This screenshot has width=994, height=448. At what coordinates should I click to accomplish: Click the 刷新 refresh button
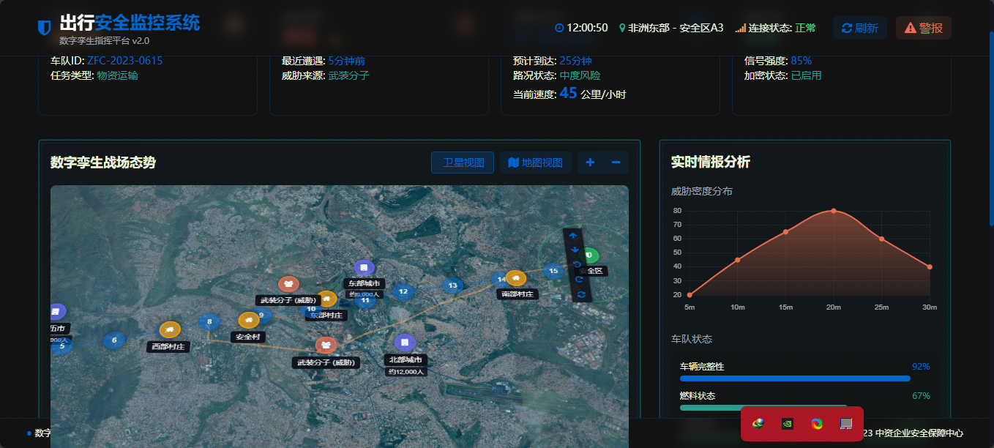[859, 28]
